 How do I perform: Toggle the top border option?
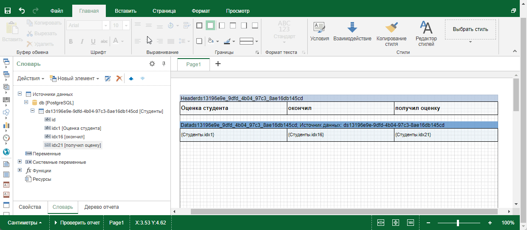click(232, 25)
